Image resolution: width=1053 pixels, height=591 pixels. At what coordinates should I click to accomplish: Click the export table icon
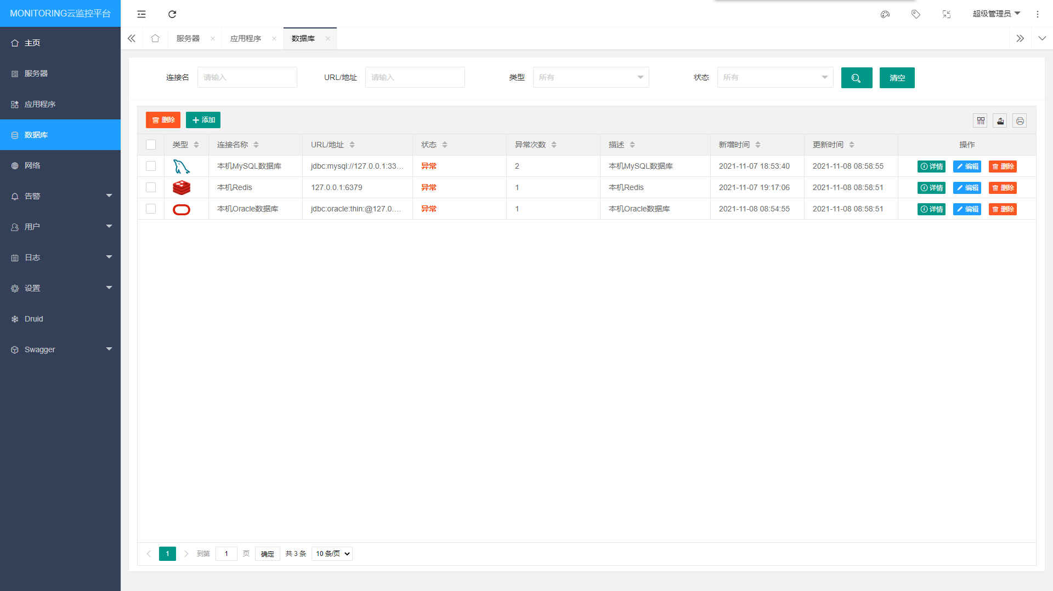(x=1000, y=121)
